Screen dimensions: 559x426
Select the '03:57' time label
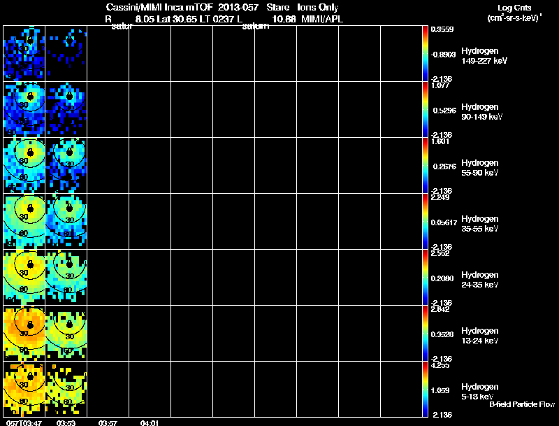point(108,423)
